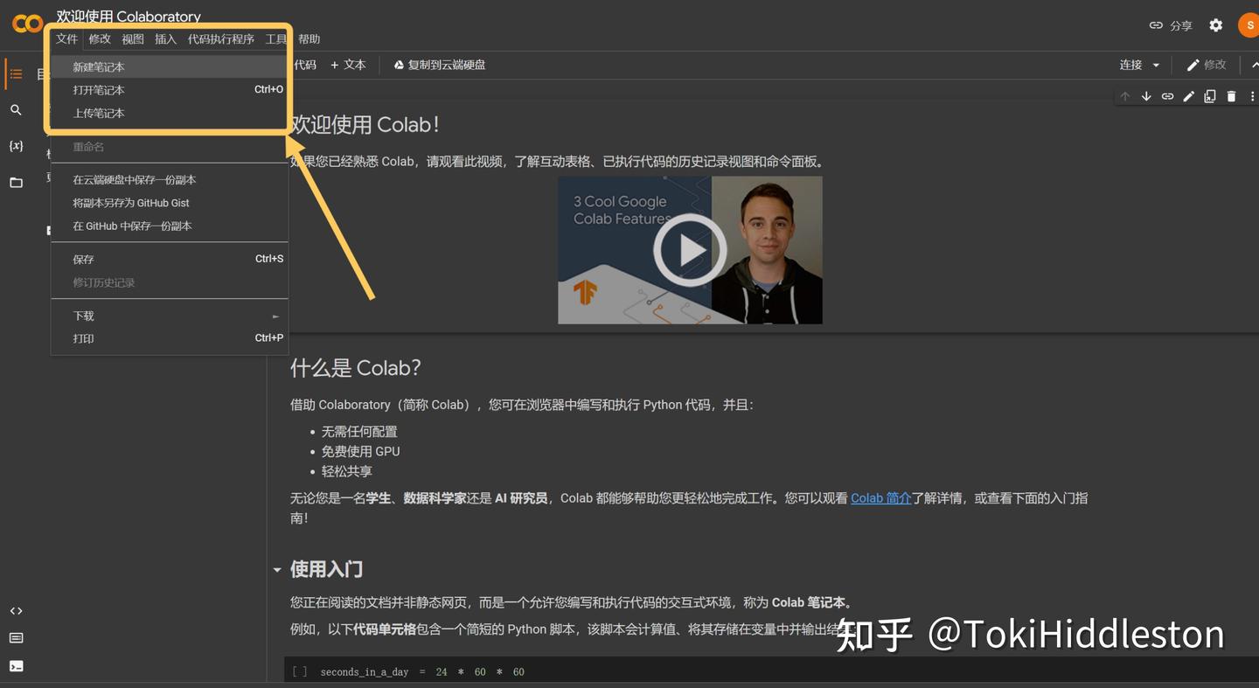Select 保存 in the file menu
1259x688 pixels.
pos(170,260)
